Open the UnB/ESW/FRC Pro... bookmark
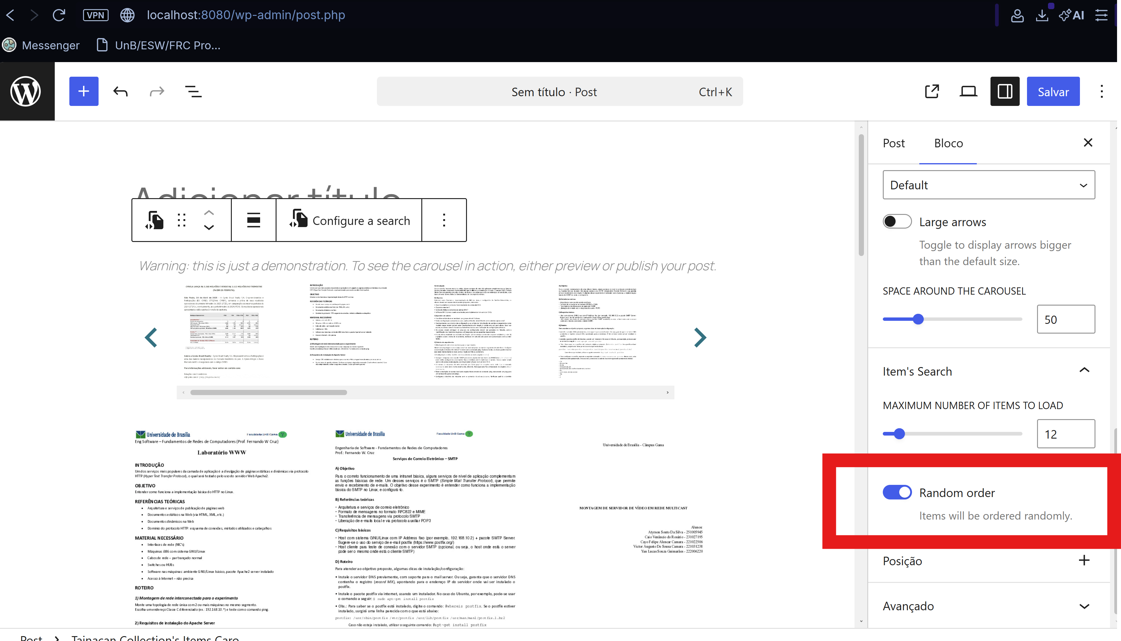Viewport: 1121px width, 641px height. pos(158,45)
